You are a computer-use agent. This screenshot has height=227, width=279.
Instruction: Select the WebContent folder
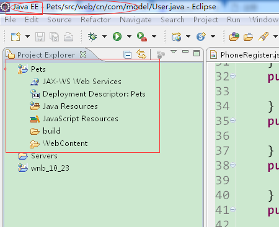65,143
